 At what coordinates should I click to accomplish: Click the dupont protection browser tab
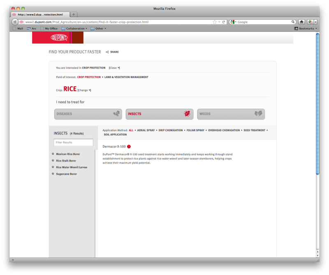[40, 14]
